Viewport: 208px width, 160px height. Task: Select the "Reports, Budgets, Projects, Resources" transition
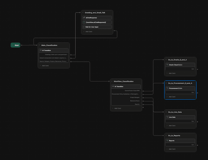54,61
